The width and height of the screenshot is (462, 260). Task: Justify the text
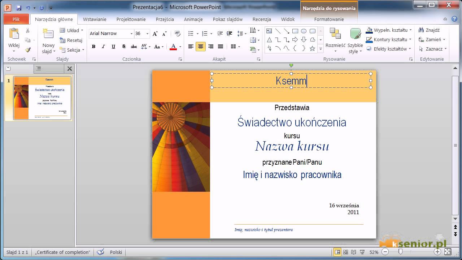pyautogui.click(x=221, y=47)
